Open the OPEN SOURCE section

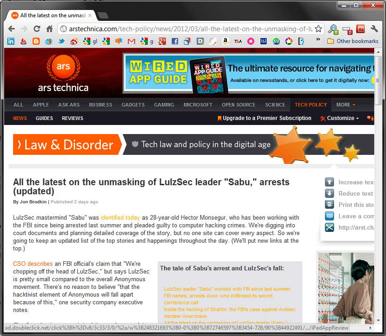pyautogui.click(x=239, y=105)
